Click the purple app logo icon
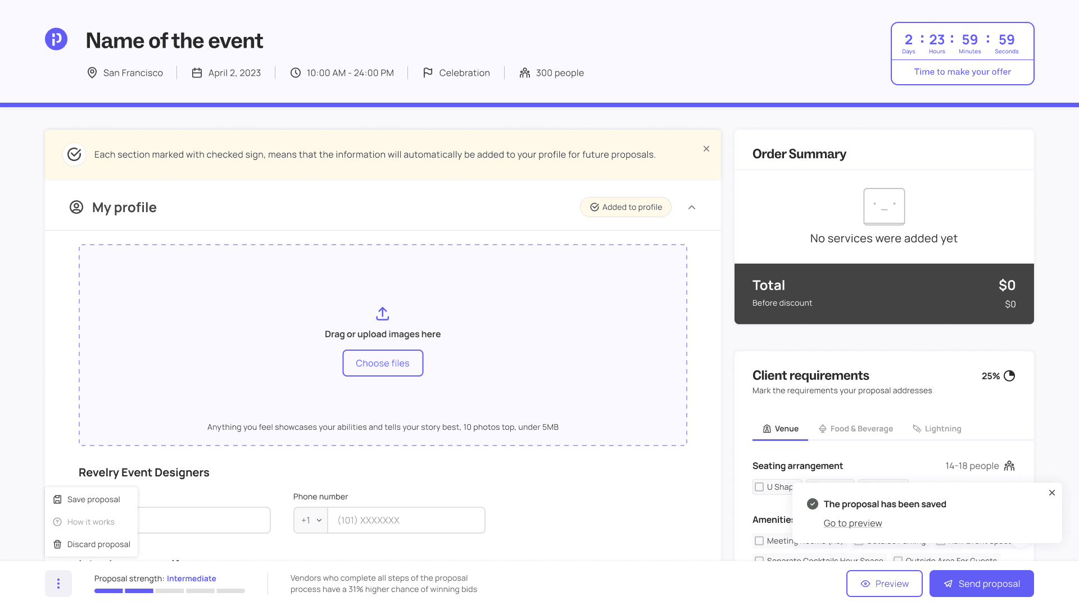Screen dimensions: 1079x606 click(56, 39)
